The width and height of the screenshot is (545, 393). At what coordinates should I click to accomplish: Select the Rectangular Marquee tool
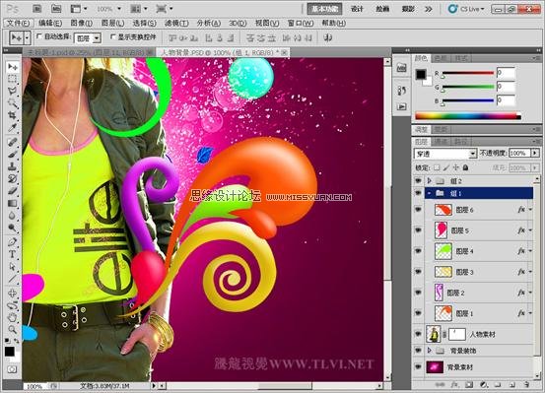13,79
